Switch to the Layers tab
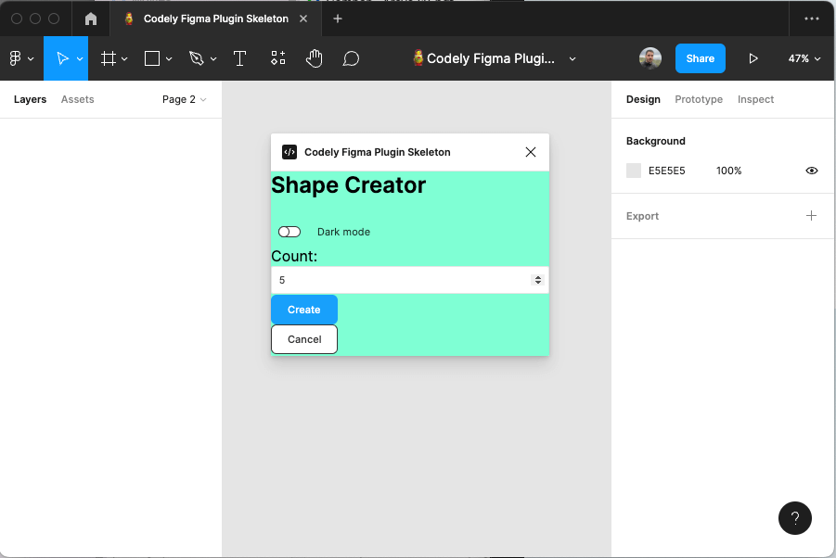This screenshot has width=836, height=558. click(30, 99)
